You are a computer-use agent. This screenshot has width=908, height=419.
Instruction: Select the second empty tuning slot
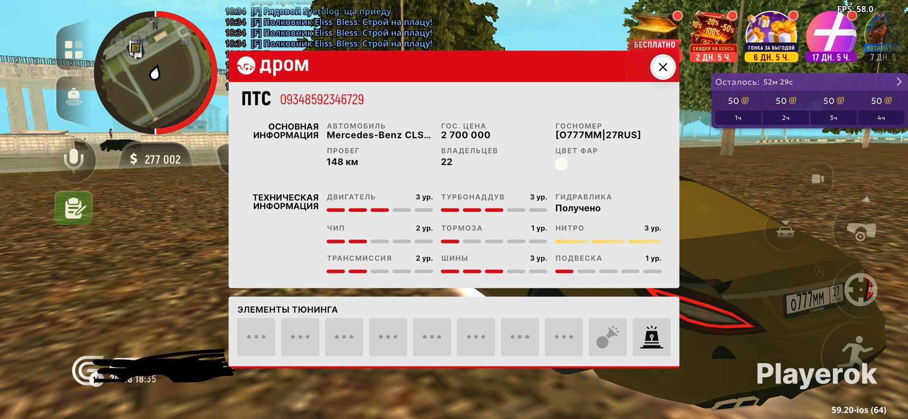click(300, 337)
